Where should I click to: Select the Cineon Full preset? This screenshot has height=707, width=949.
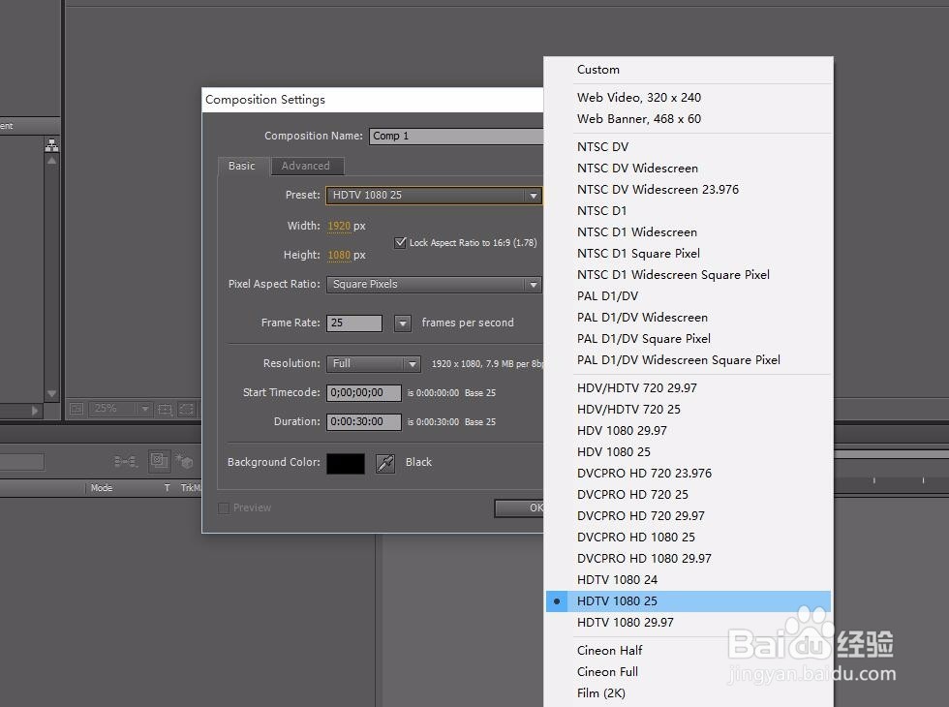[x=689, y=672]
